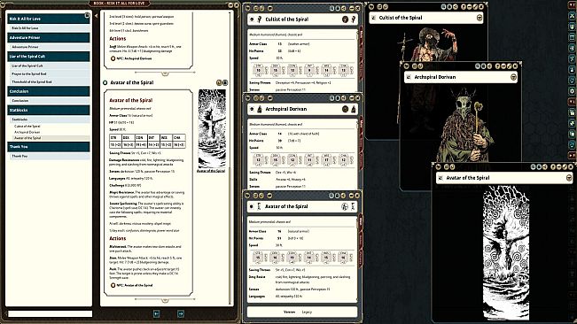Click help icon on Archspiral image window
Viewport: 577px width, 324px height.
click(x=498, y=66)
